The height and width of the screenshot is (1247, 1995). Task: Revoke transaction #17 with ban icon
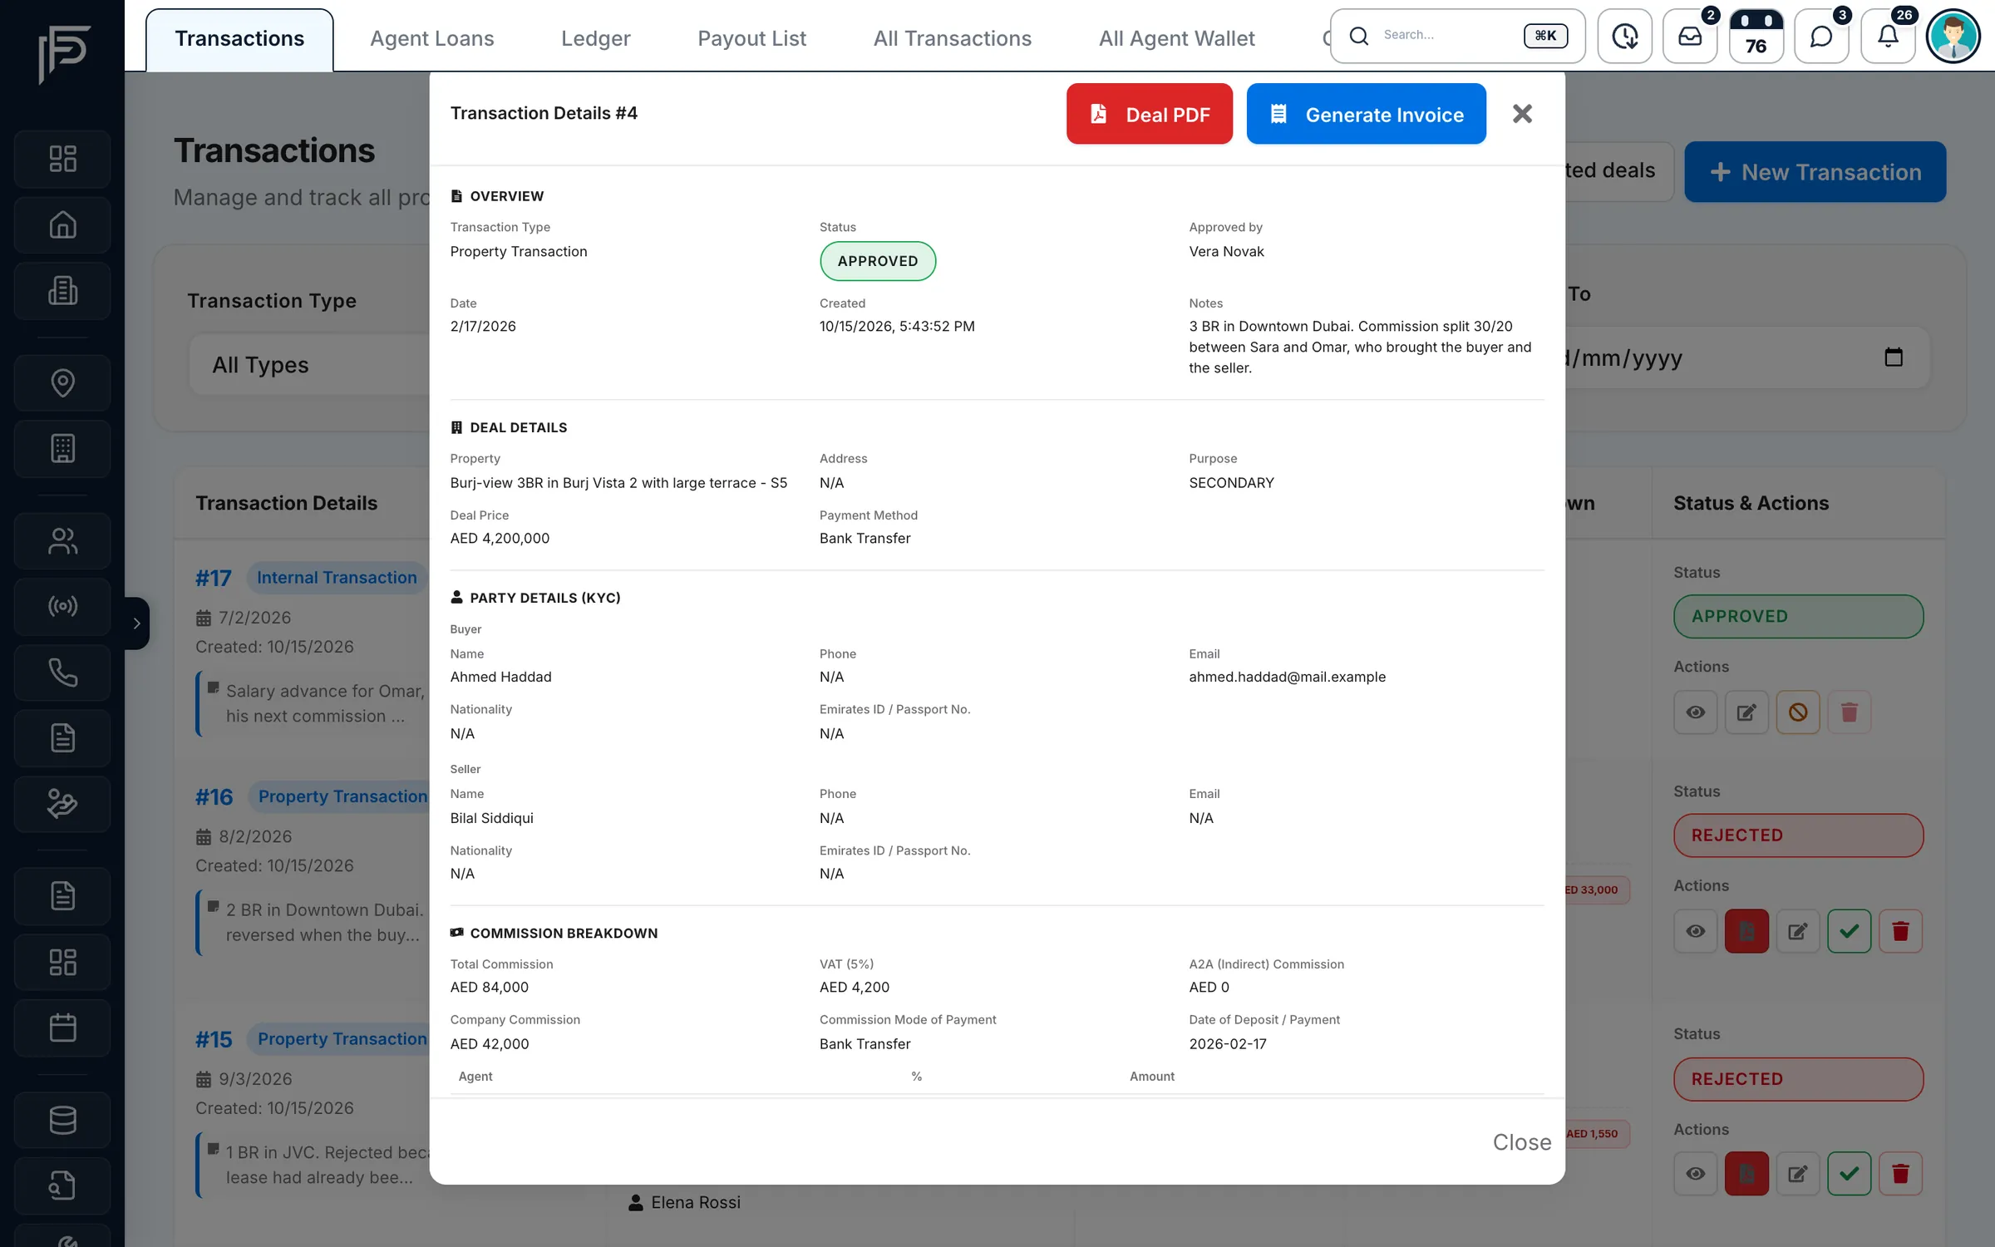(1798, 712)
